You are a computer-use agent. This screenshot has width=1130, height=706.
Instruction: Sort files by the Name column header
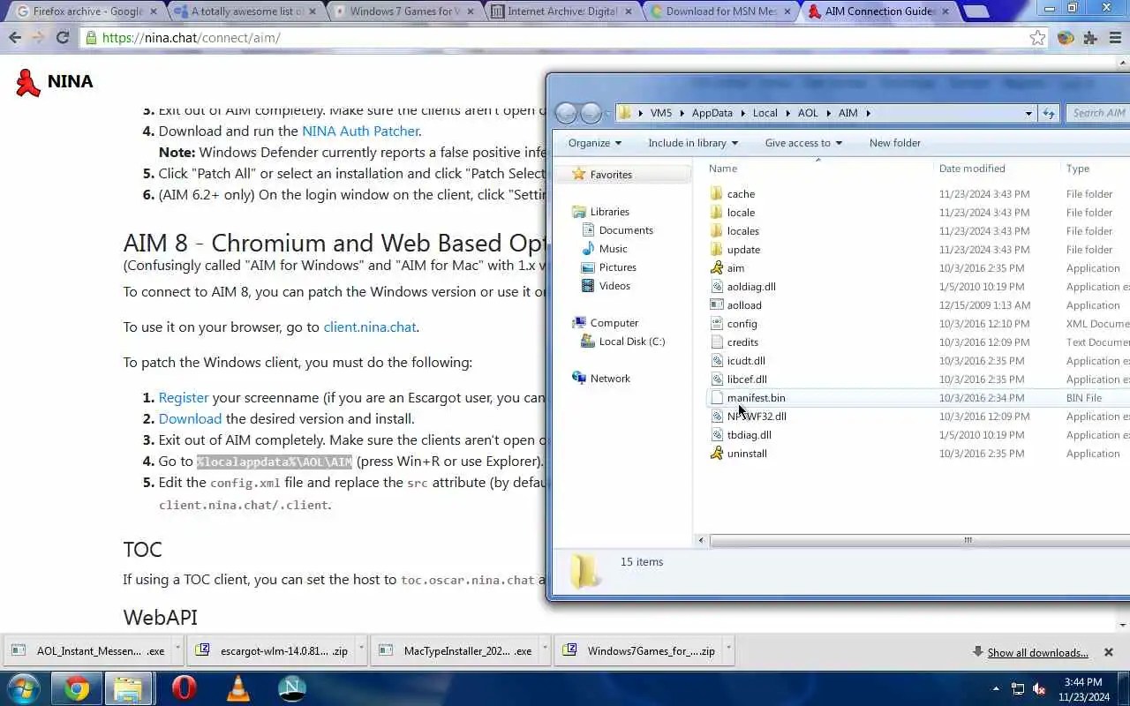(x=723, y=169)
